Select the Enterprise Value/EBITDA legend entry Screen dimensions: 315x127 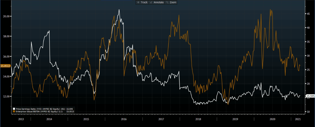[x=43, y=111]
